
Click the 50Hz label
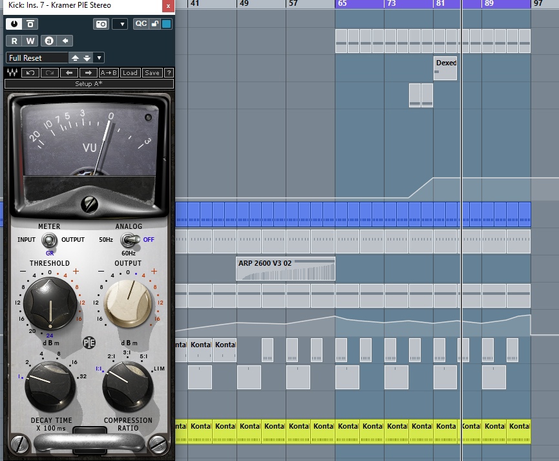click(x=106, y=240)
